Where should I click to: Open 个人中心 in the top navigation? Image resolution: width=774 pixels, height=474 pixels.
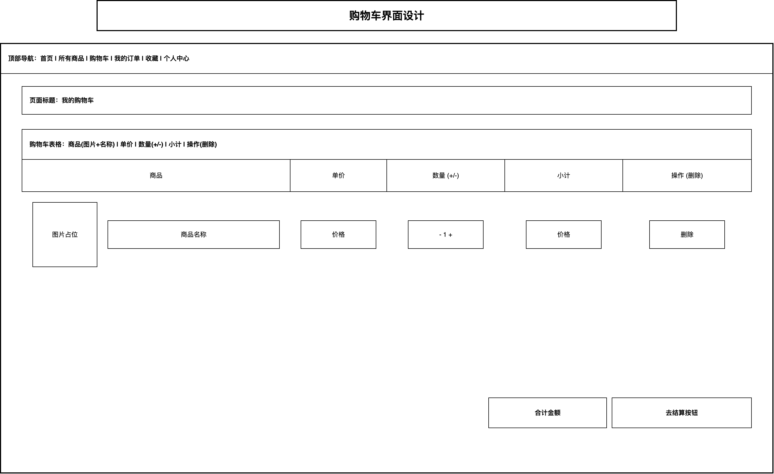(176, 59)
